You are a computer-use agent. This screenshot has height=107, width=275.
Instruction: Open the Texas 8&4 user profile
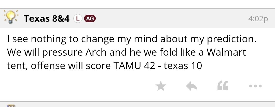coord(47,18)
